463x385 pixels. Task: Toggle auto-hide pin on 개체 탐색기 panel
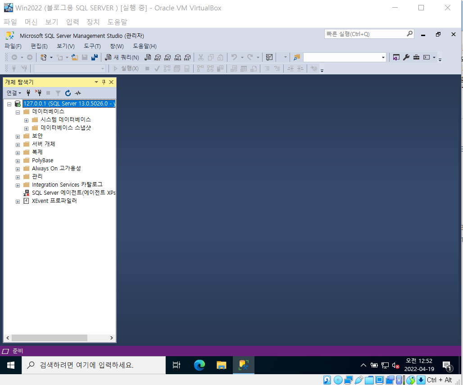pos(104,82)
